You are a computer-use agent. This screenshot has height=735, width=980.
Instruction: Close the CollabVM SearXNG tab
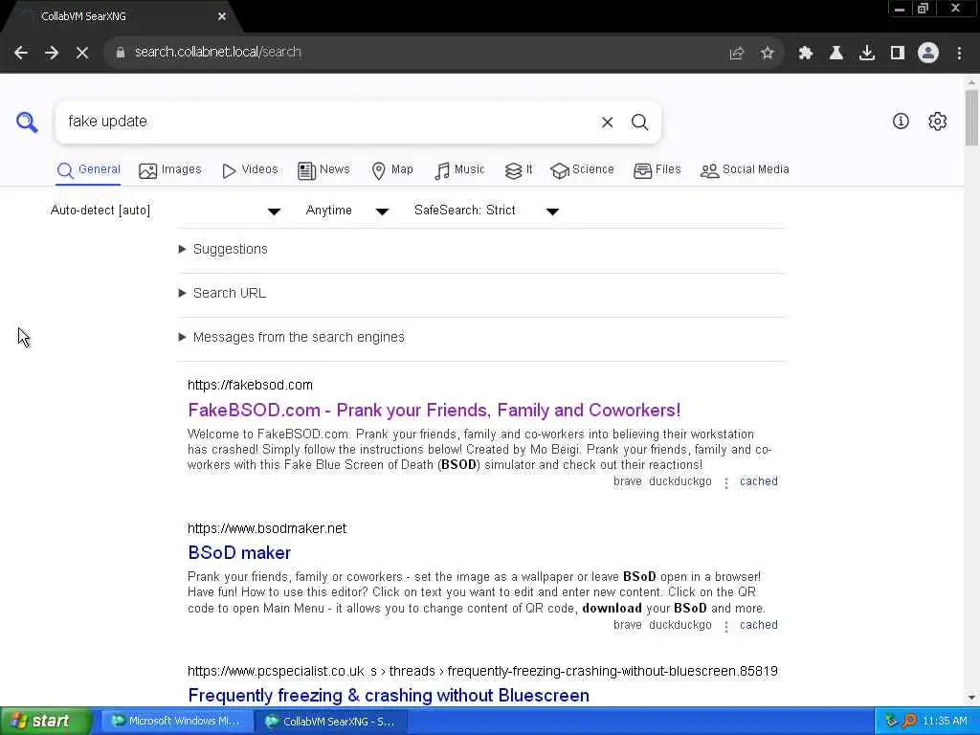coord(222,16)
